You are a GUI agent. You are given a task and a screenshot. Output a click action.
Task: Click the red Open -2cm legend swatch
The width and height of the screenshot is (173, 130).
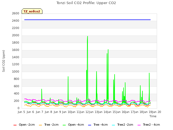click(15, 125)
